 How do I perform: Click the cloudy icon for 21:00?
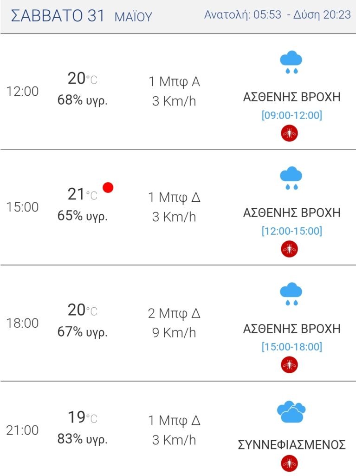291,412
